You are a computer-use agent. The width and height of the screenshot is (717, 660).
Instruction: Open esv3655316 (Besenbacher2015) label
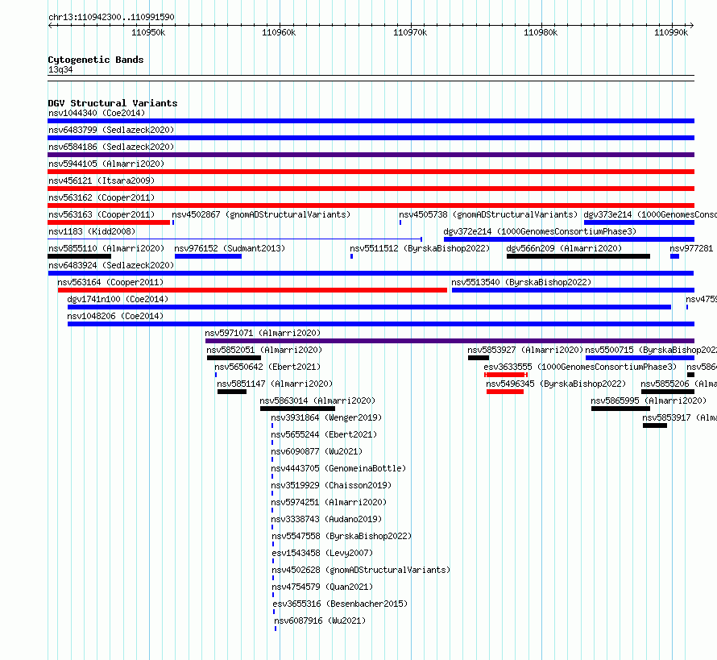[x=340, y=604]
